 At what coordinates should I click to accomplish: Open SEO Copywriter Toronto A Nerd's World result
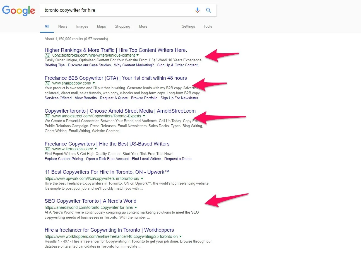tap(90, 201)
